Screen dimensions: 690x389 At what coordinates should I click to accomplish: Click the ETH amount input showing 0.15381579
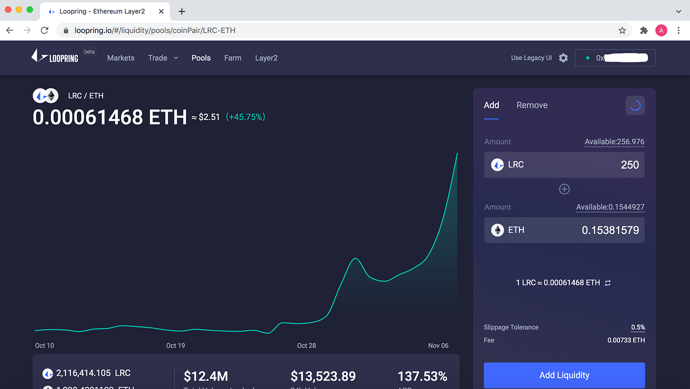coord(564,230)
